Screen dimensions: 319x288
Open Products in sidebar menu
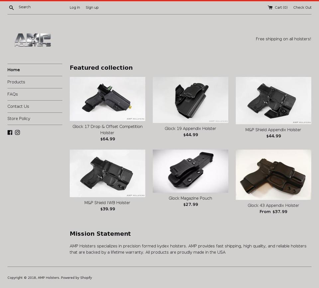pyautogui.click(x=16, y=82)
